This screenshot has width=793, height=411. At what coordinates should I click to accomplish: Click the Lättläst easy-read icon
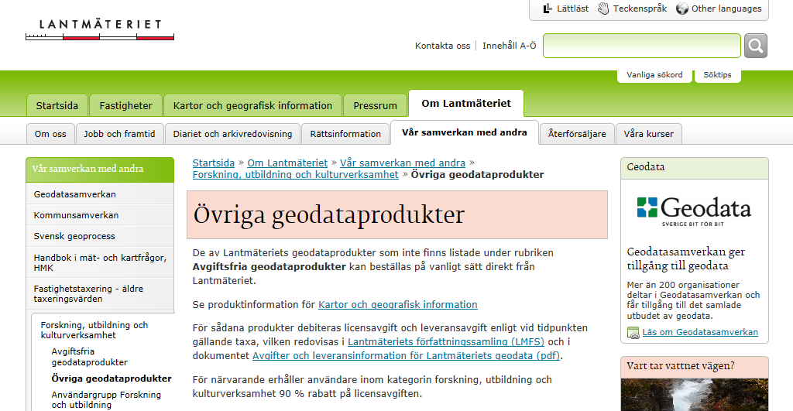point(548,9)
